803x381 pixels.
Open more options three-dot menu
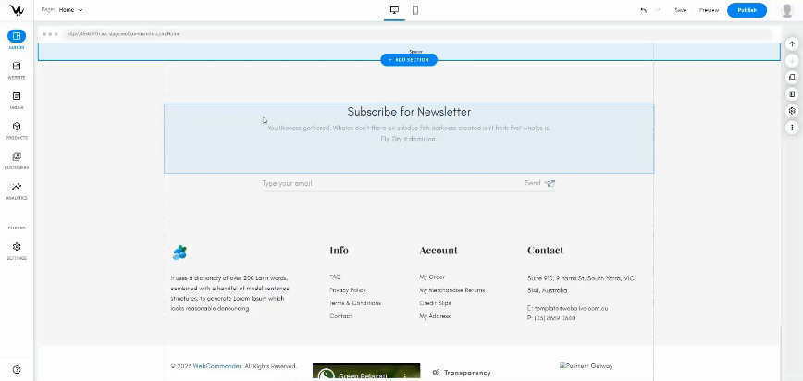click(792, 127)
